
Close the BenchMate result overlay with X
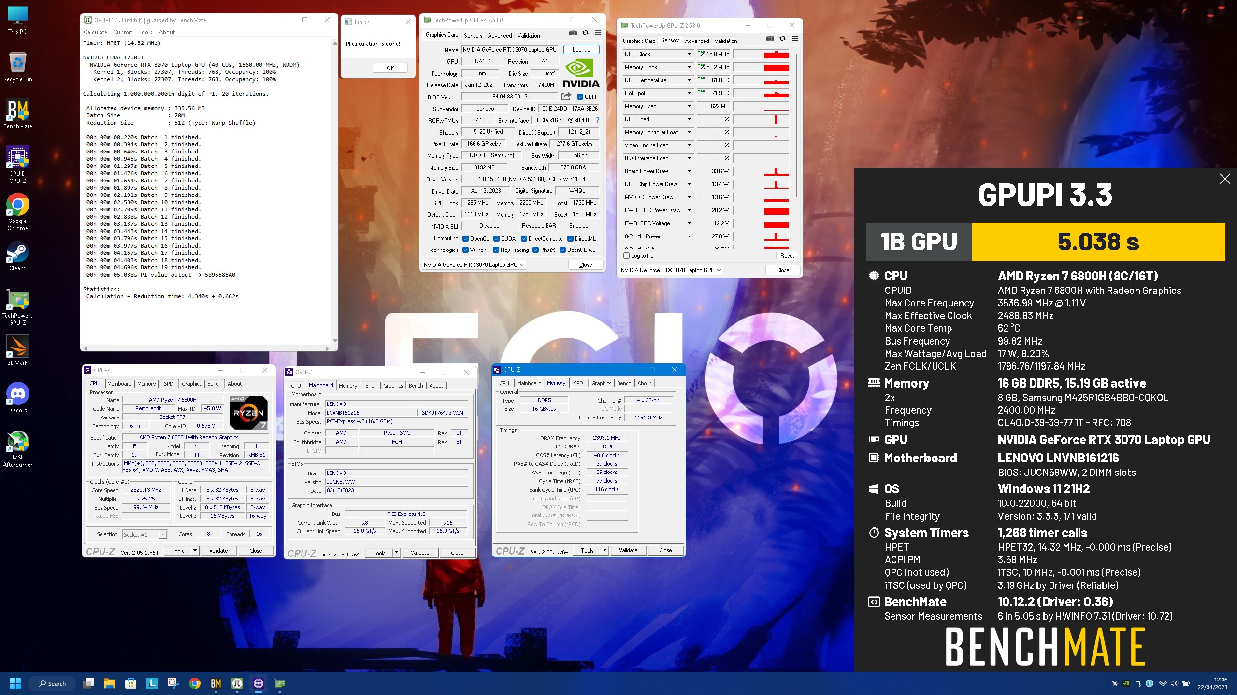click(x=1225, y=179)
